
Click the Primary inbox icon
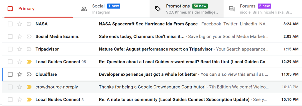coord(10,9)
